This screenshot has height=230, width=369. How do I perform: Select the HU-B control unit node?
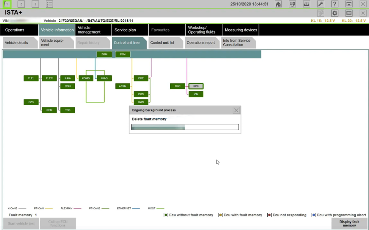coord(104,78)
